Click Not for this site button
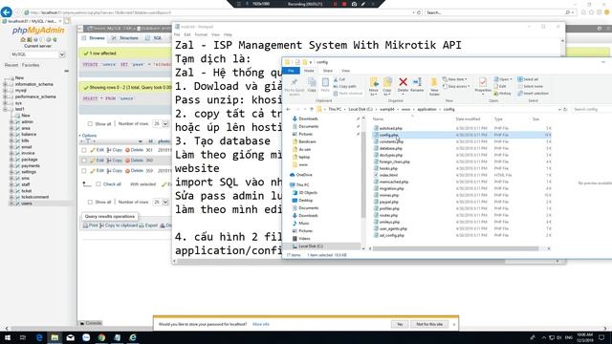612x344 pixels. [x=429, y=324]
